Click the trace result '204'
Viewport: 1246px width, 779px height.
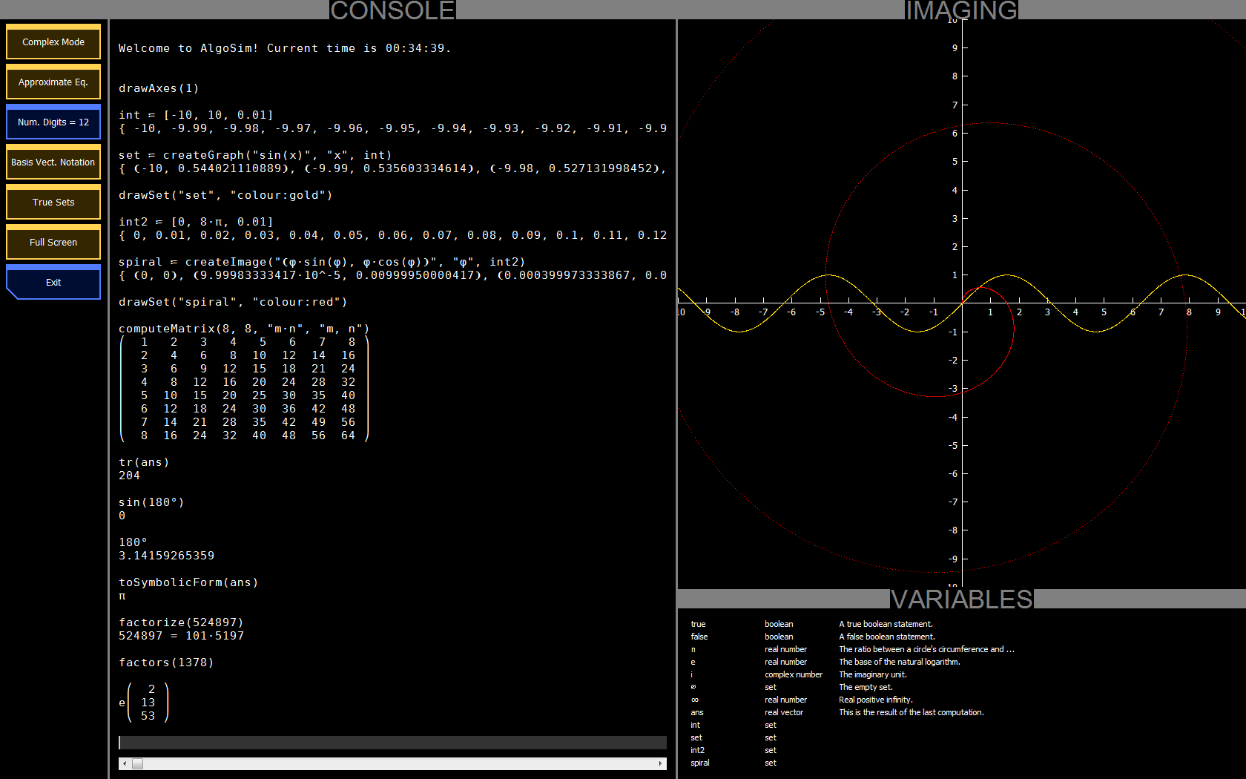129,476
